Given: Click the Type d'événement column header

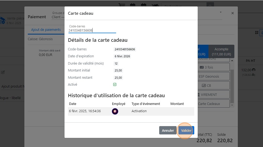Looking at the screenshot, I should [146, 104].
